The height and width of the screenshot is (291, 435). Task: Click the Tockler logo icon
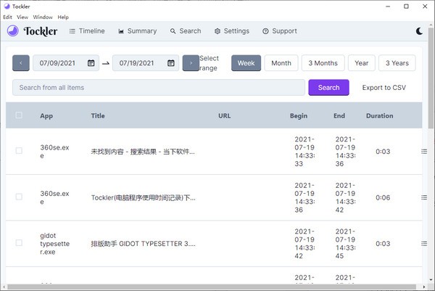pyautogui.click(x=12, y=31)
